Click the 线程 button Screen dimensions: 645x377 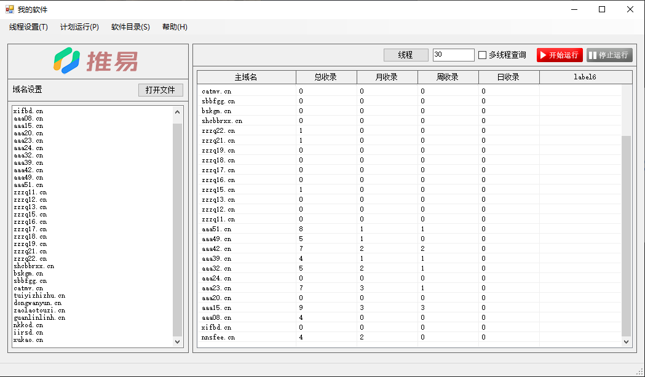click(x=406, y=55)
